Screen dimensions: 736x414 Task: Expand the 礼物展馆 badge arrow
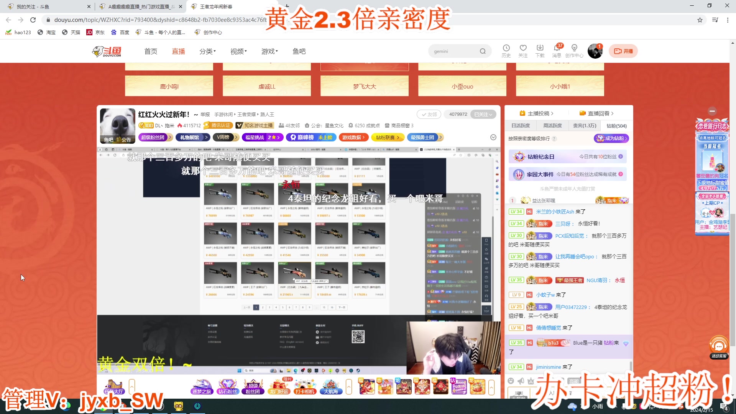(x=206, y=137)
